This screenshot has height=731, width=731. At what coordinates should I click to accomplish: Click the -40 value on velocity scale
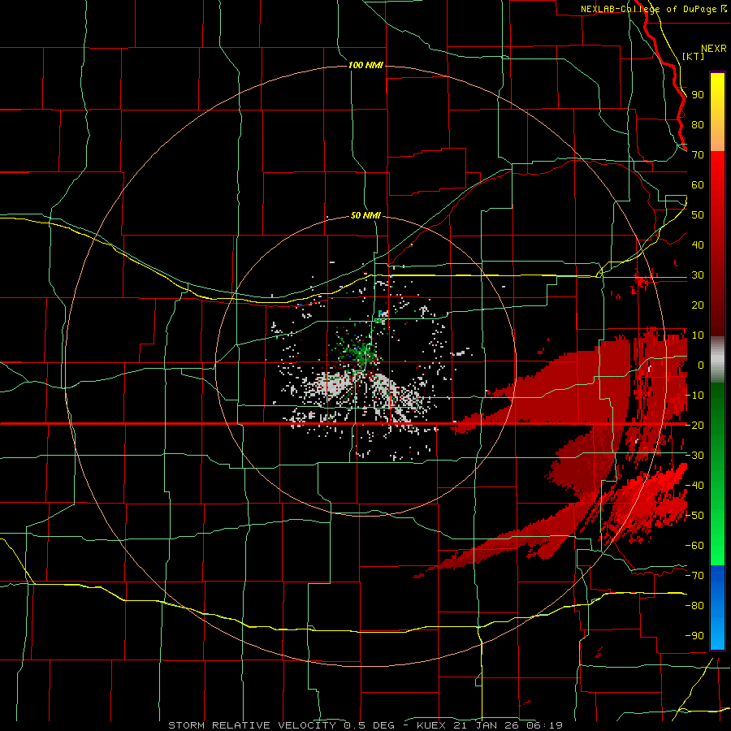[694, 486]
